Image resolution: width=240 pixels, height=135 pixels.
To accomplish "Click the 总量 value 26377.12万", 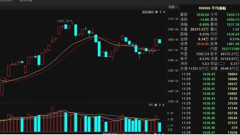I will [x=199, y=29].
